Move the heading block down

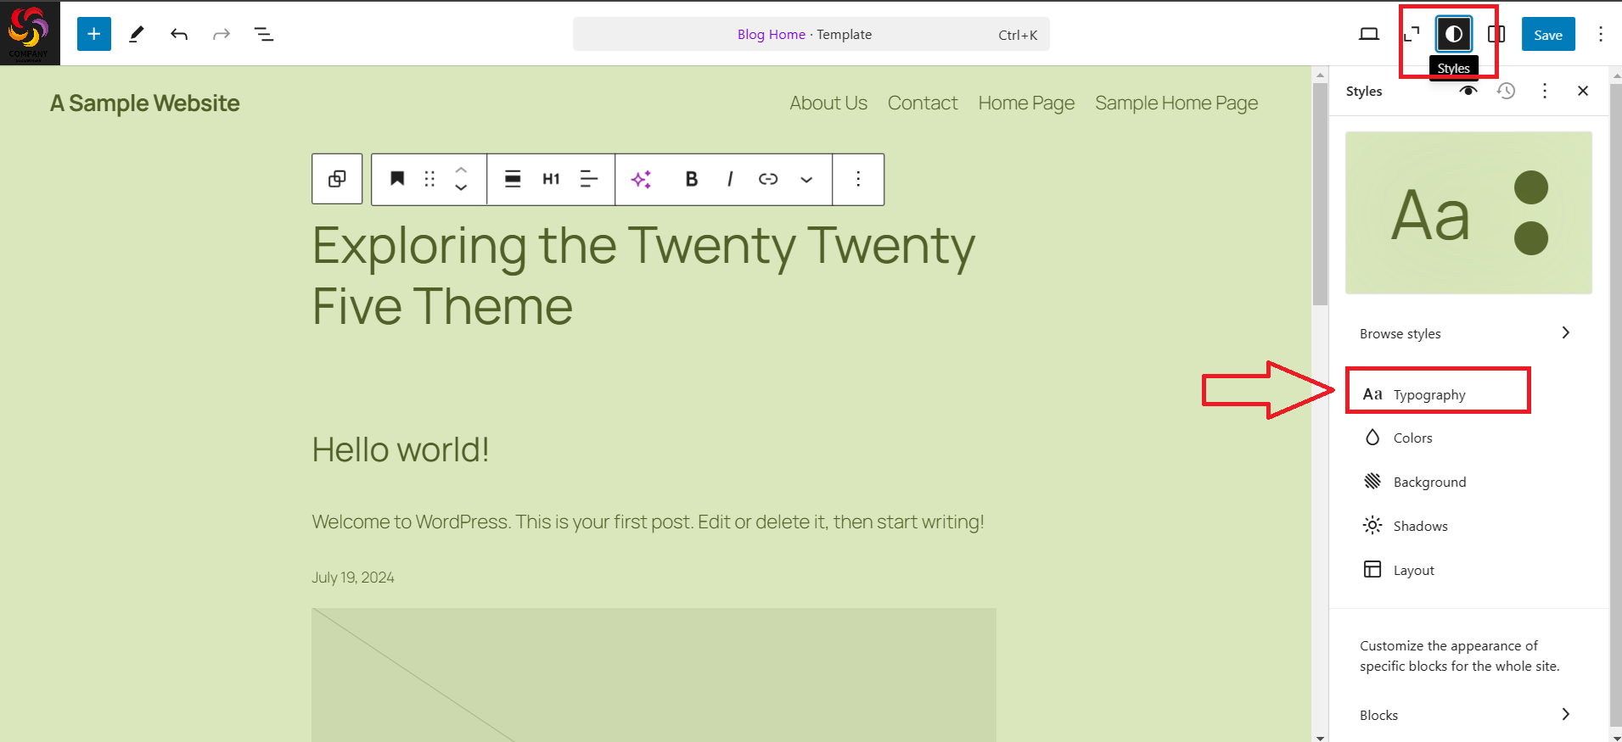tap(461, 188)
